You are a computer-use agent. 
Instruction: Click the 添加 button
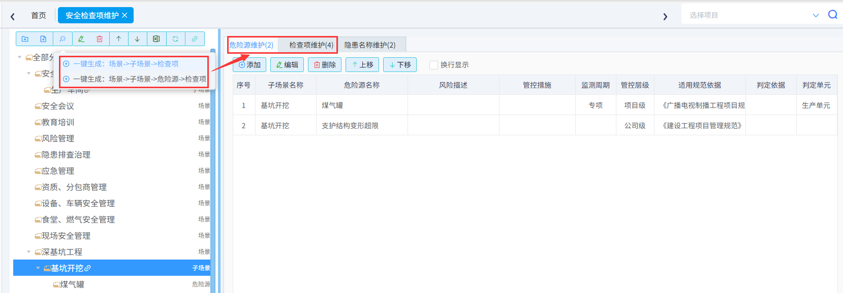pyautogui.click(x=249, y=65)
